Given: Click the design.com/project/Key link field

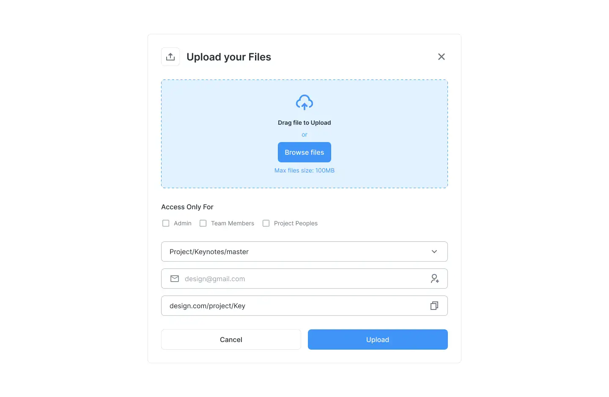Looking at the screenshot, I should tap(304, 306).
